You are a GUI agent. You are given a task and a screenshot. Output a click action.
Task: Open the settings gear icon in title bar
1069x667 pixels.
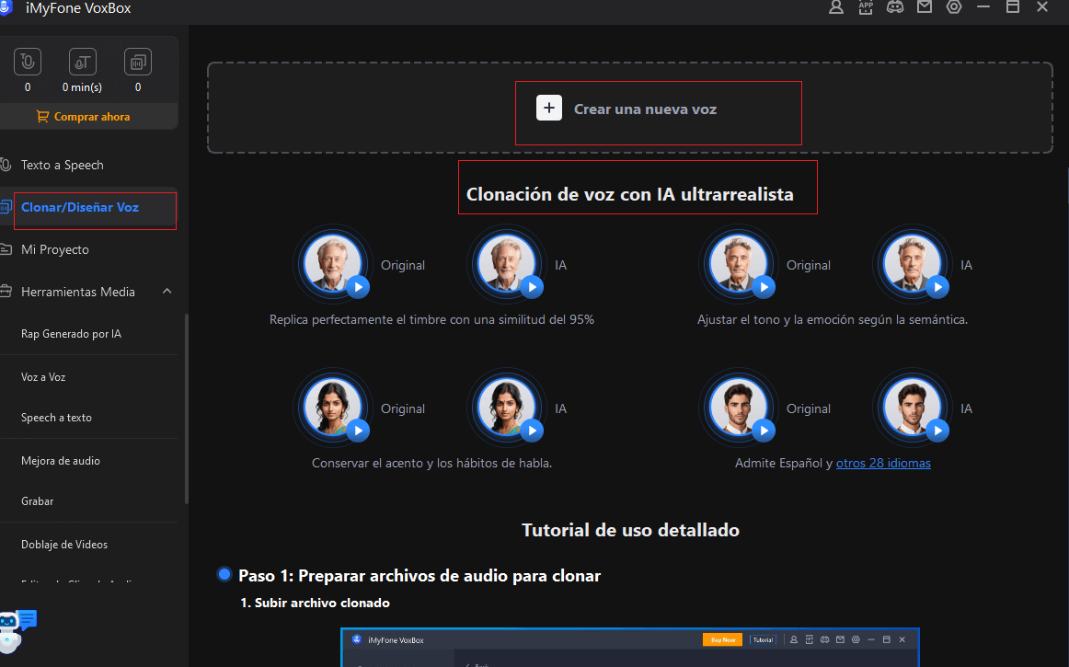pos(954,6)
